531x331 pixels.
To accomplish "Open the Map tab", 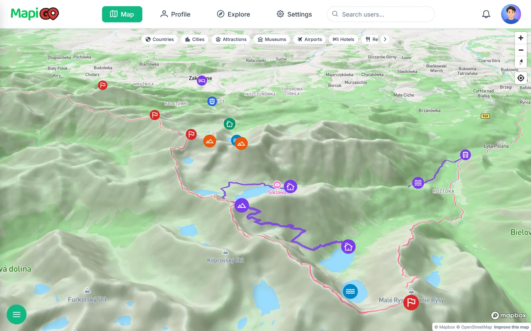I will point(122,14).
